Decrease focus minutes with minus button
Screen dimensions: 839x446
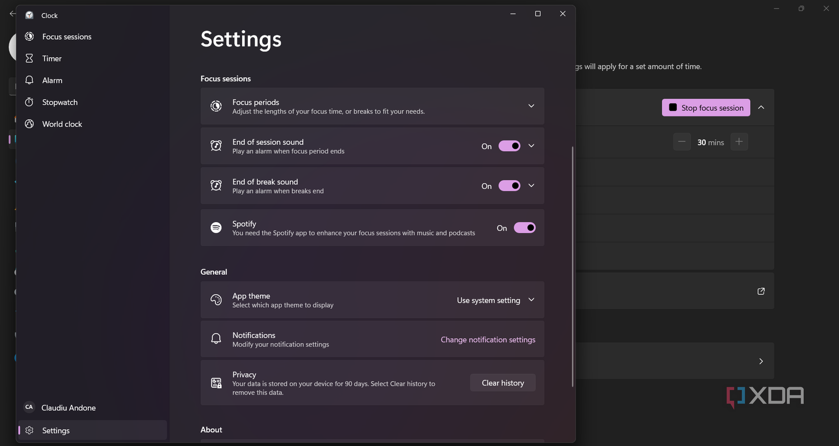point(682,142)
